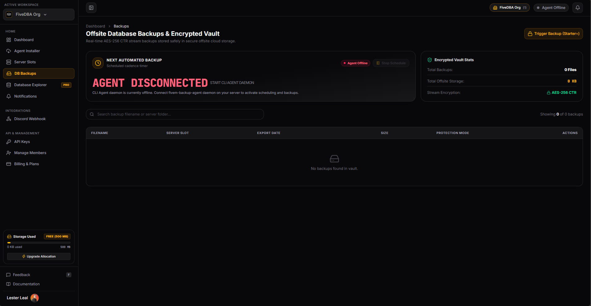Screen dimensions: 591x306
Task: Click the Lester Leal profile avatar
Action: pos(35,298)
